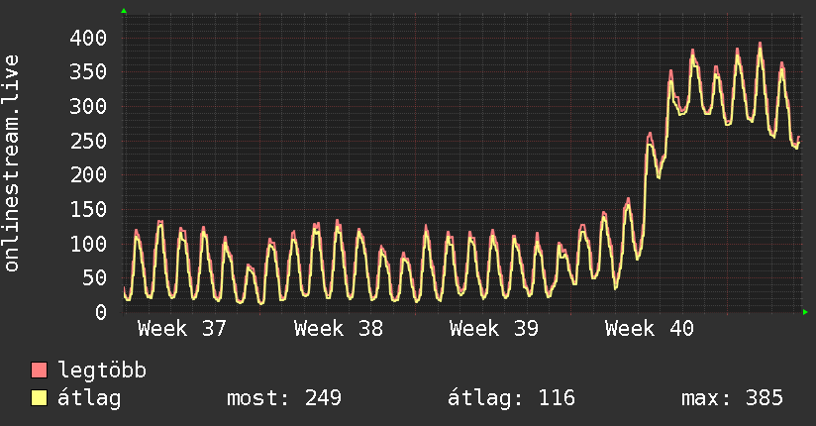Screen dimensions: 816x426
Task: Click the 400 y-axis tick label
Action: 88,38
